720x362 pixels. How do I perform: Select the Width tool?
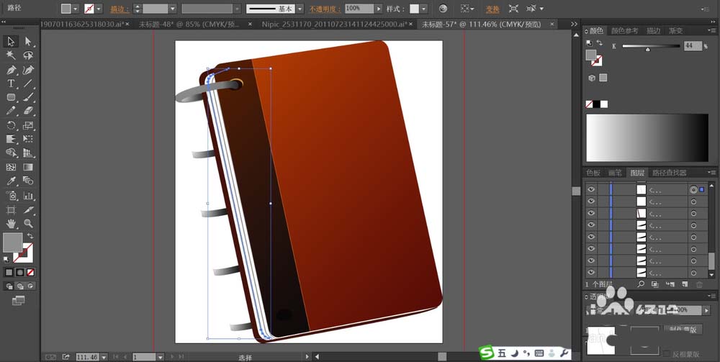pyautogui.click(x=11, y=139)
